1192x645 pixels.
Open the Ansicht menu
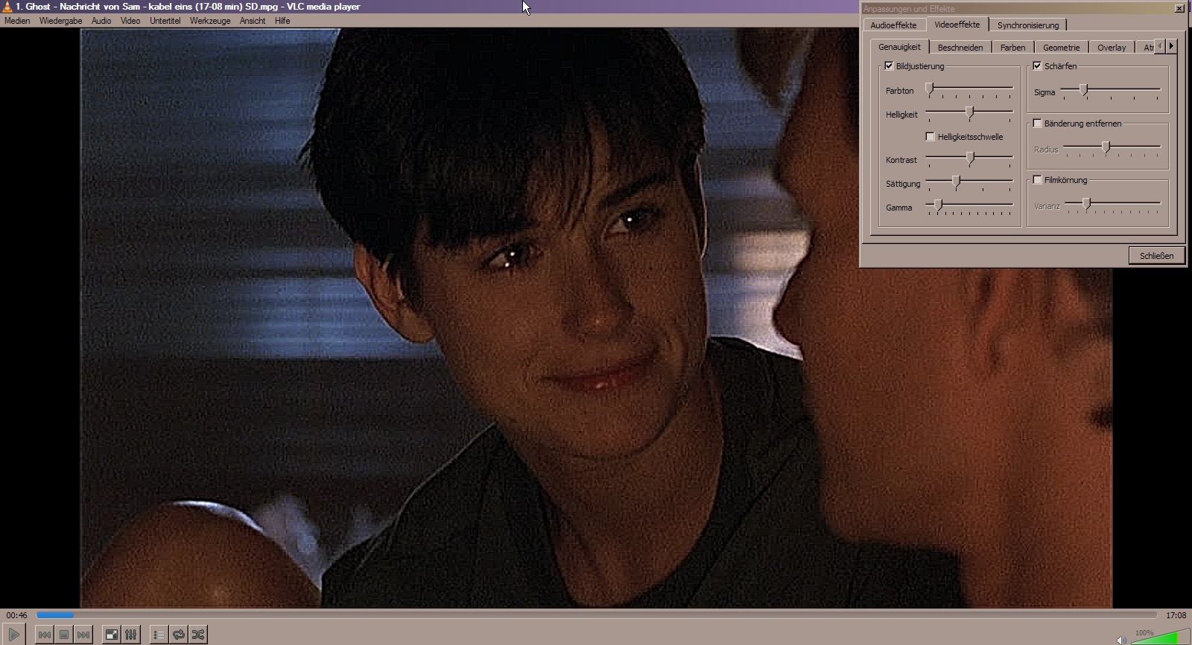tap(253, 21)
